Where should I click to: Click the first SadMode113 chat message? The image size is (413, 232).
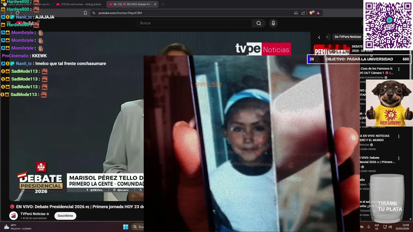click(x=24, y=71)
